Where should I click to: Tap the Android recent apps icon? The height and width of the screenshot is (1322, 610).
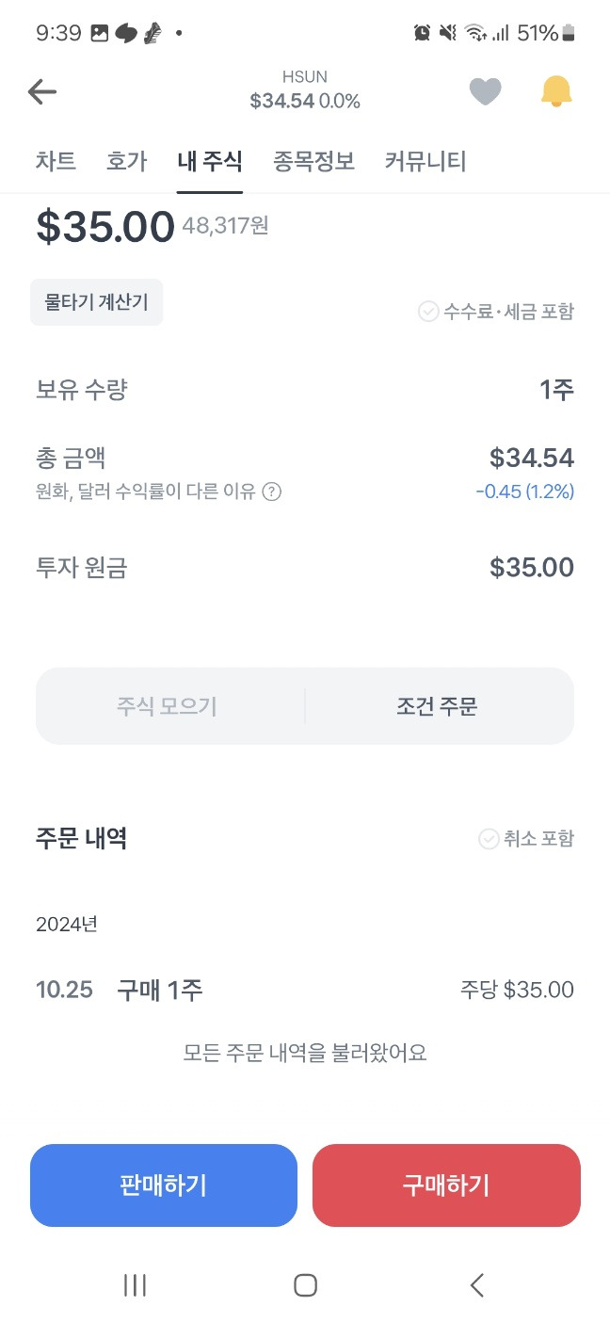coord(135,1285)
